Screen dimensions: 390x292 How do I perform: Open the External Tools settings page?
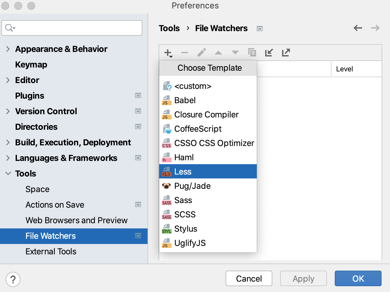coord(51,251)
